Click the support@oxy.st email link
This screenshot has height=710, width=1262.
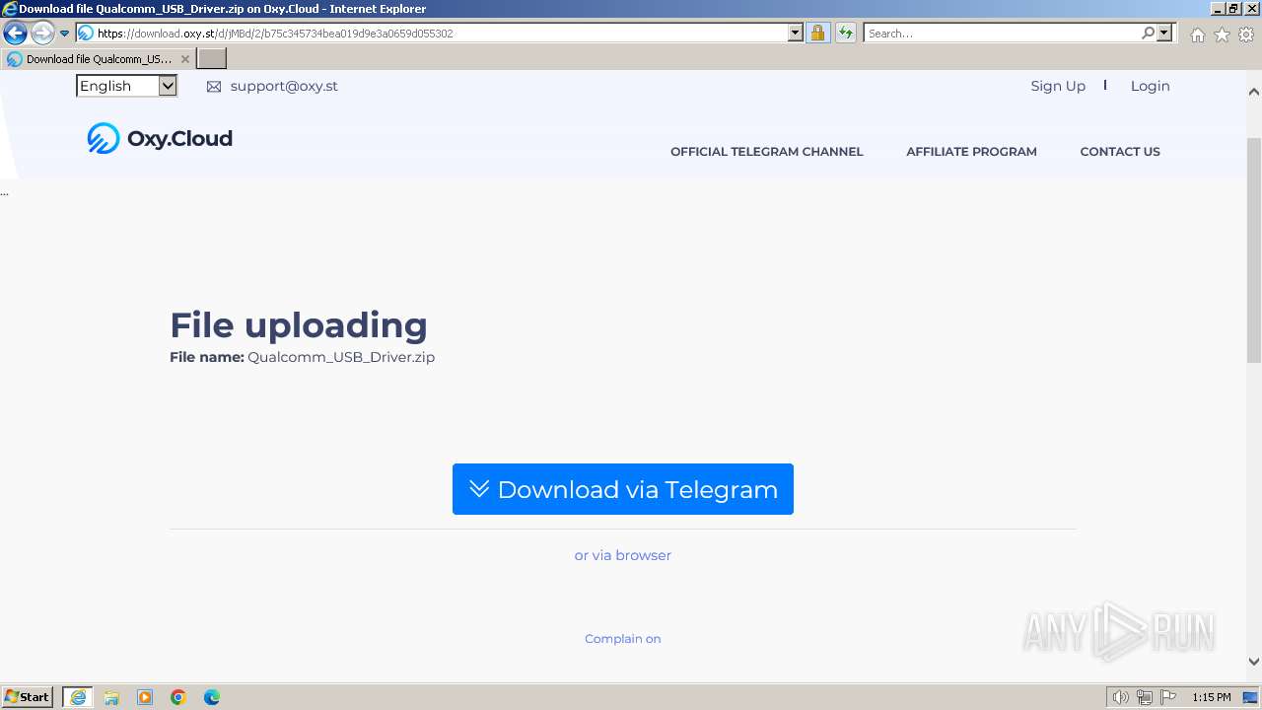click(284, 86)
